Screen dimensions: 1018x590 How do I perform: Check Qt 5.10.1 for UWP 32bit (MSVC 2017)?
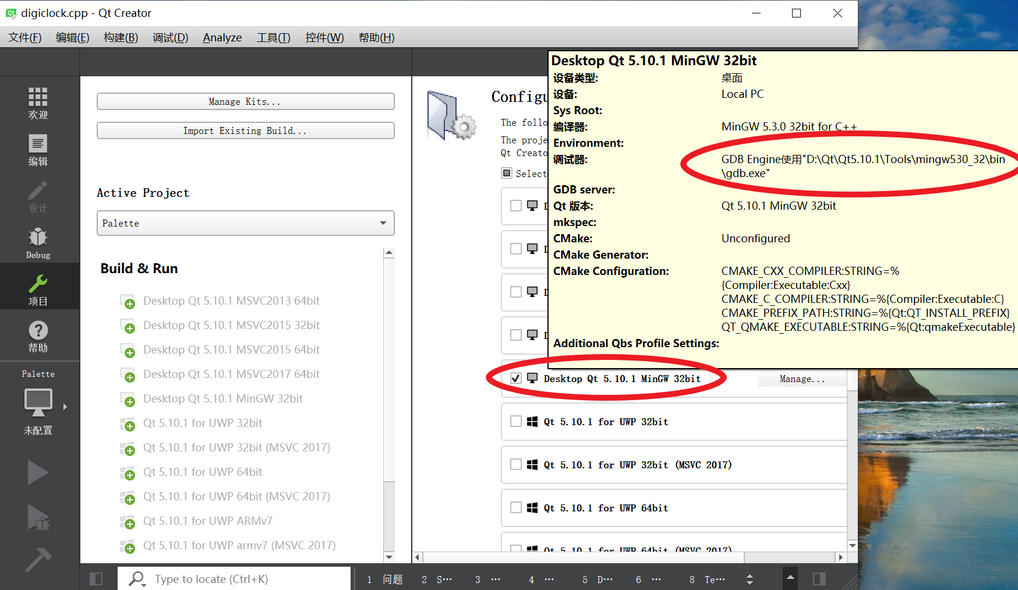[515, 464]
